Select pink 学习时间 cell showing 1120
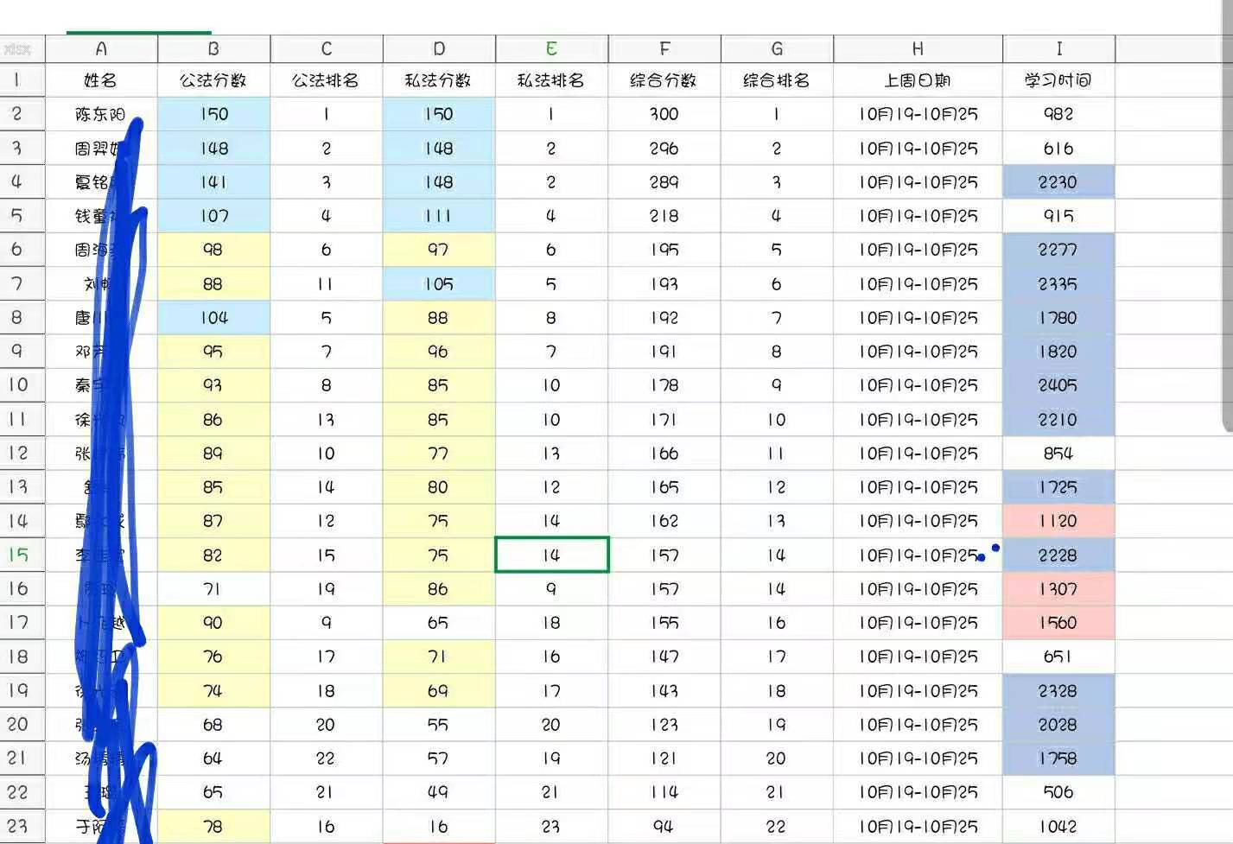Image resolution: width=1233 pixels, height=844 pixels. coord(1058,521)
